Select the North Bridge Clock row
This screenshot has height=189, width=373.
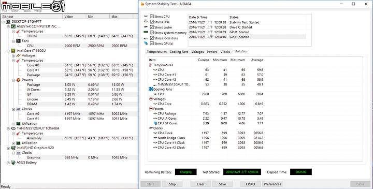tap(206, 138)
